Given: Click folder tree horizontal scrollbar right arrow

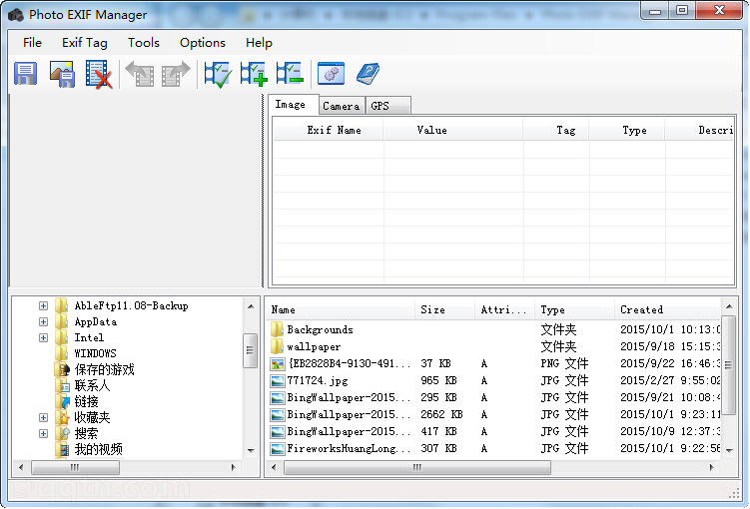Looking at the screenshot, I should click(233, 467).
